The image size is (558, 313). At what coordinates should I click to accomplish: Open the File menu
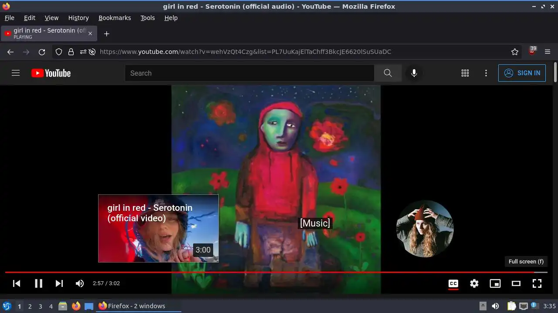(x=9, y=18)
